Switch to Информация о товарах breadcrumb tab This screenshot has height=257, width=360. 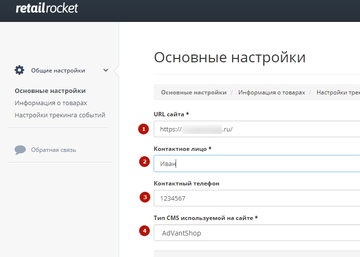[271, 92]
